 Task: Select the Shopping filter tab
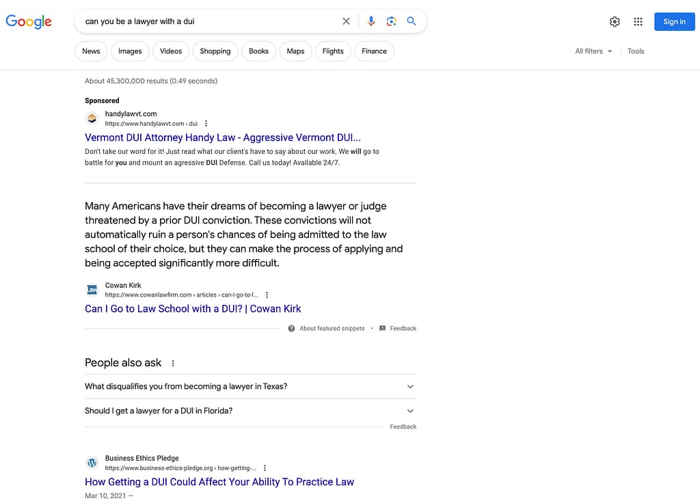[215, 51]
